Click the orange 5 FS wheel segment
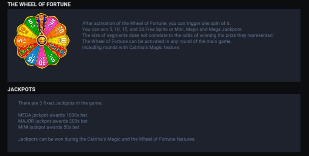Viewport: 309px width, 156px height. pyautogui.click(x=21, y=40)
